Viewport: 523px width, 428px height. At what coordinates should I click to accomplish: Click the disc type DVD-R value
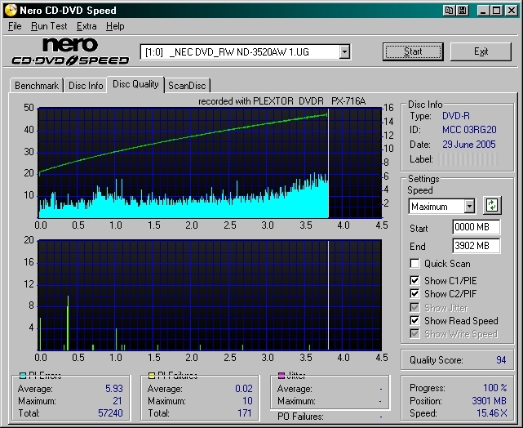455,116
